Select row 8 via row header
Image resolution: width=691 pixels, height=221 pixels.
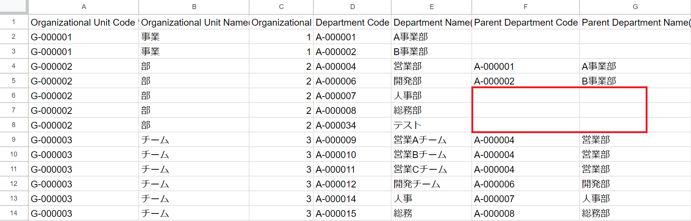click(14, 125)
